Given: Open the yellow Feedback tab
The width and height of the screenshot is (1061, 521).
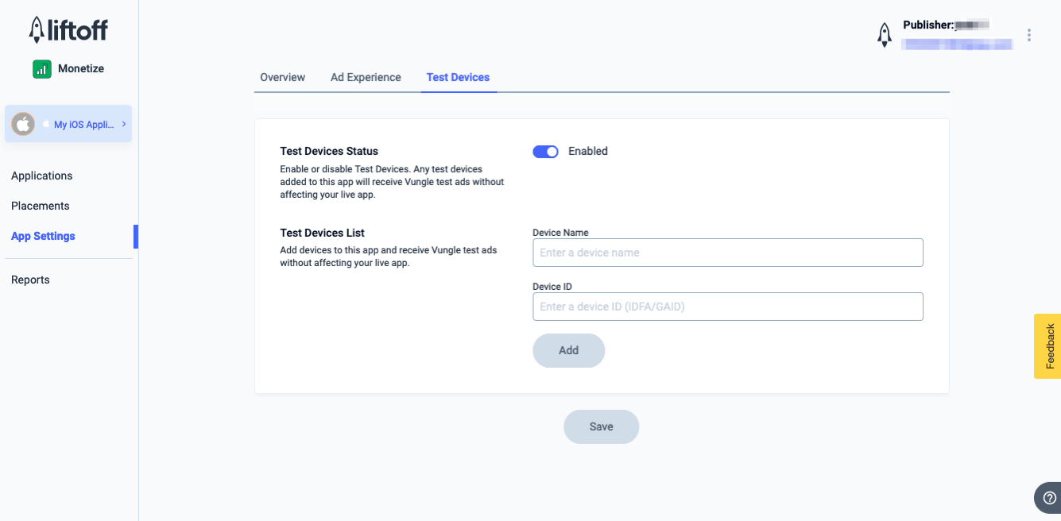Looking at the screenshot, I should [x=1047, y=346].
